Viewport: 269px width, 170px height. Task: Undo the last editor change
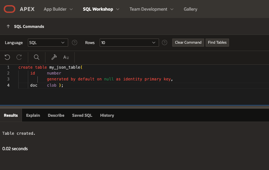tap(7, 57)
